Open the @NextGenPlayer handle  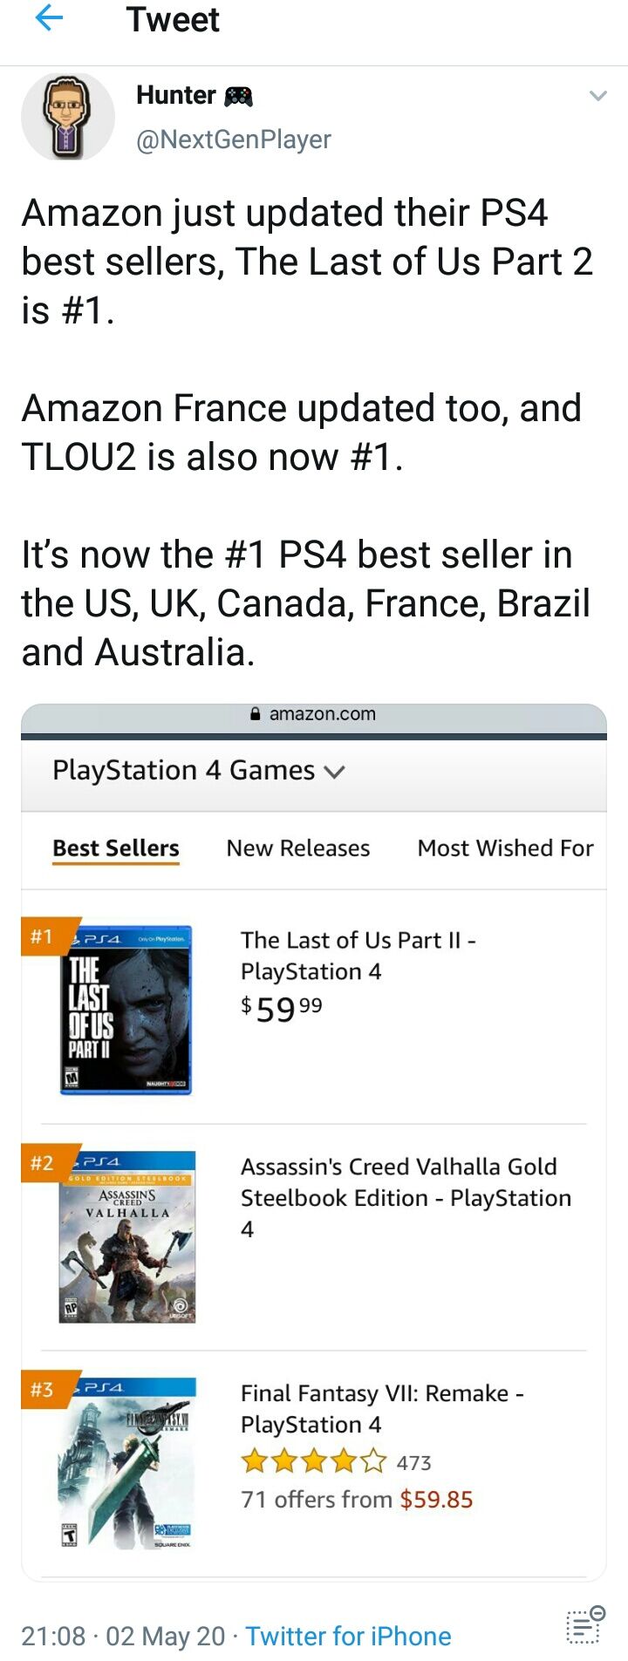234,140
